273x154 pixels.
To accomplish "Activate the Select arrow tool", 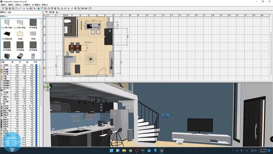I will [x=39, y=9].
